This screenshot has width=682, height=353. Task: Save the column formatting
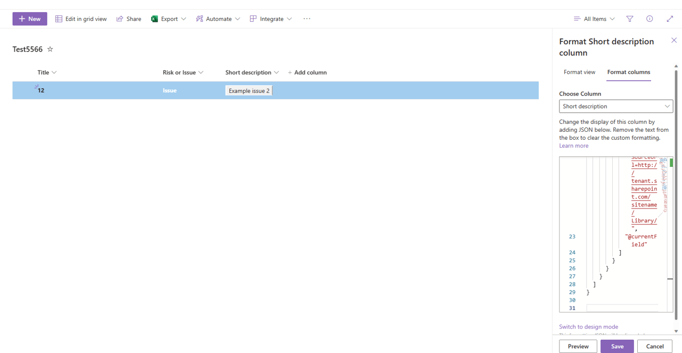tap(617, 346)
